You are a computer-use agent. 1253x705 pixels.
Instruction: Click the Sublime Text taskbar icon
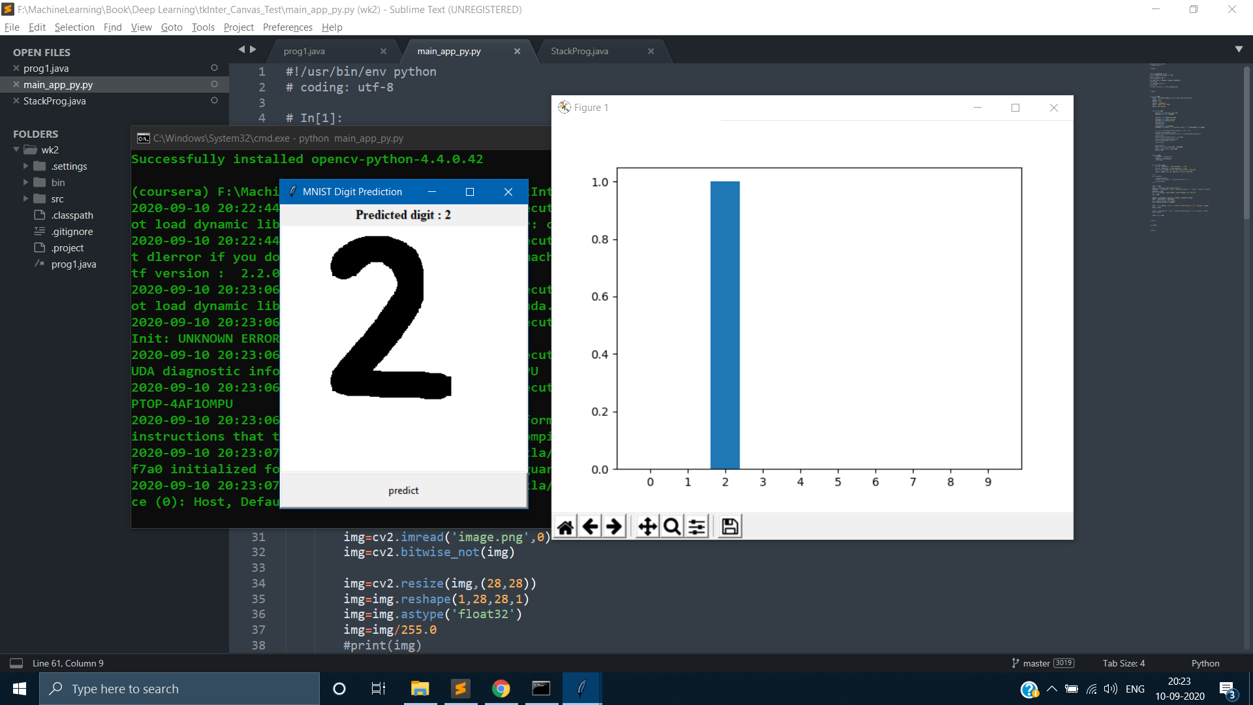click(x=460, y=689)
